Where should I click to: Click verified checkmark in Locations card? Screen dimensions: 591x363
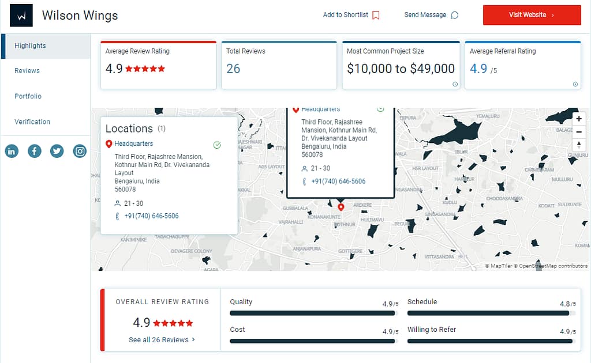[217, 145]
